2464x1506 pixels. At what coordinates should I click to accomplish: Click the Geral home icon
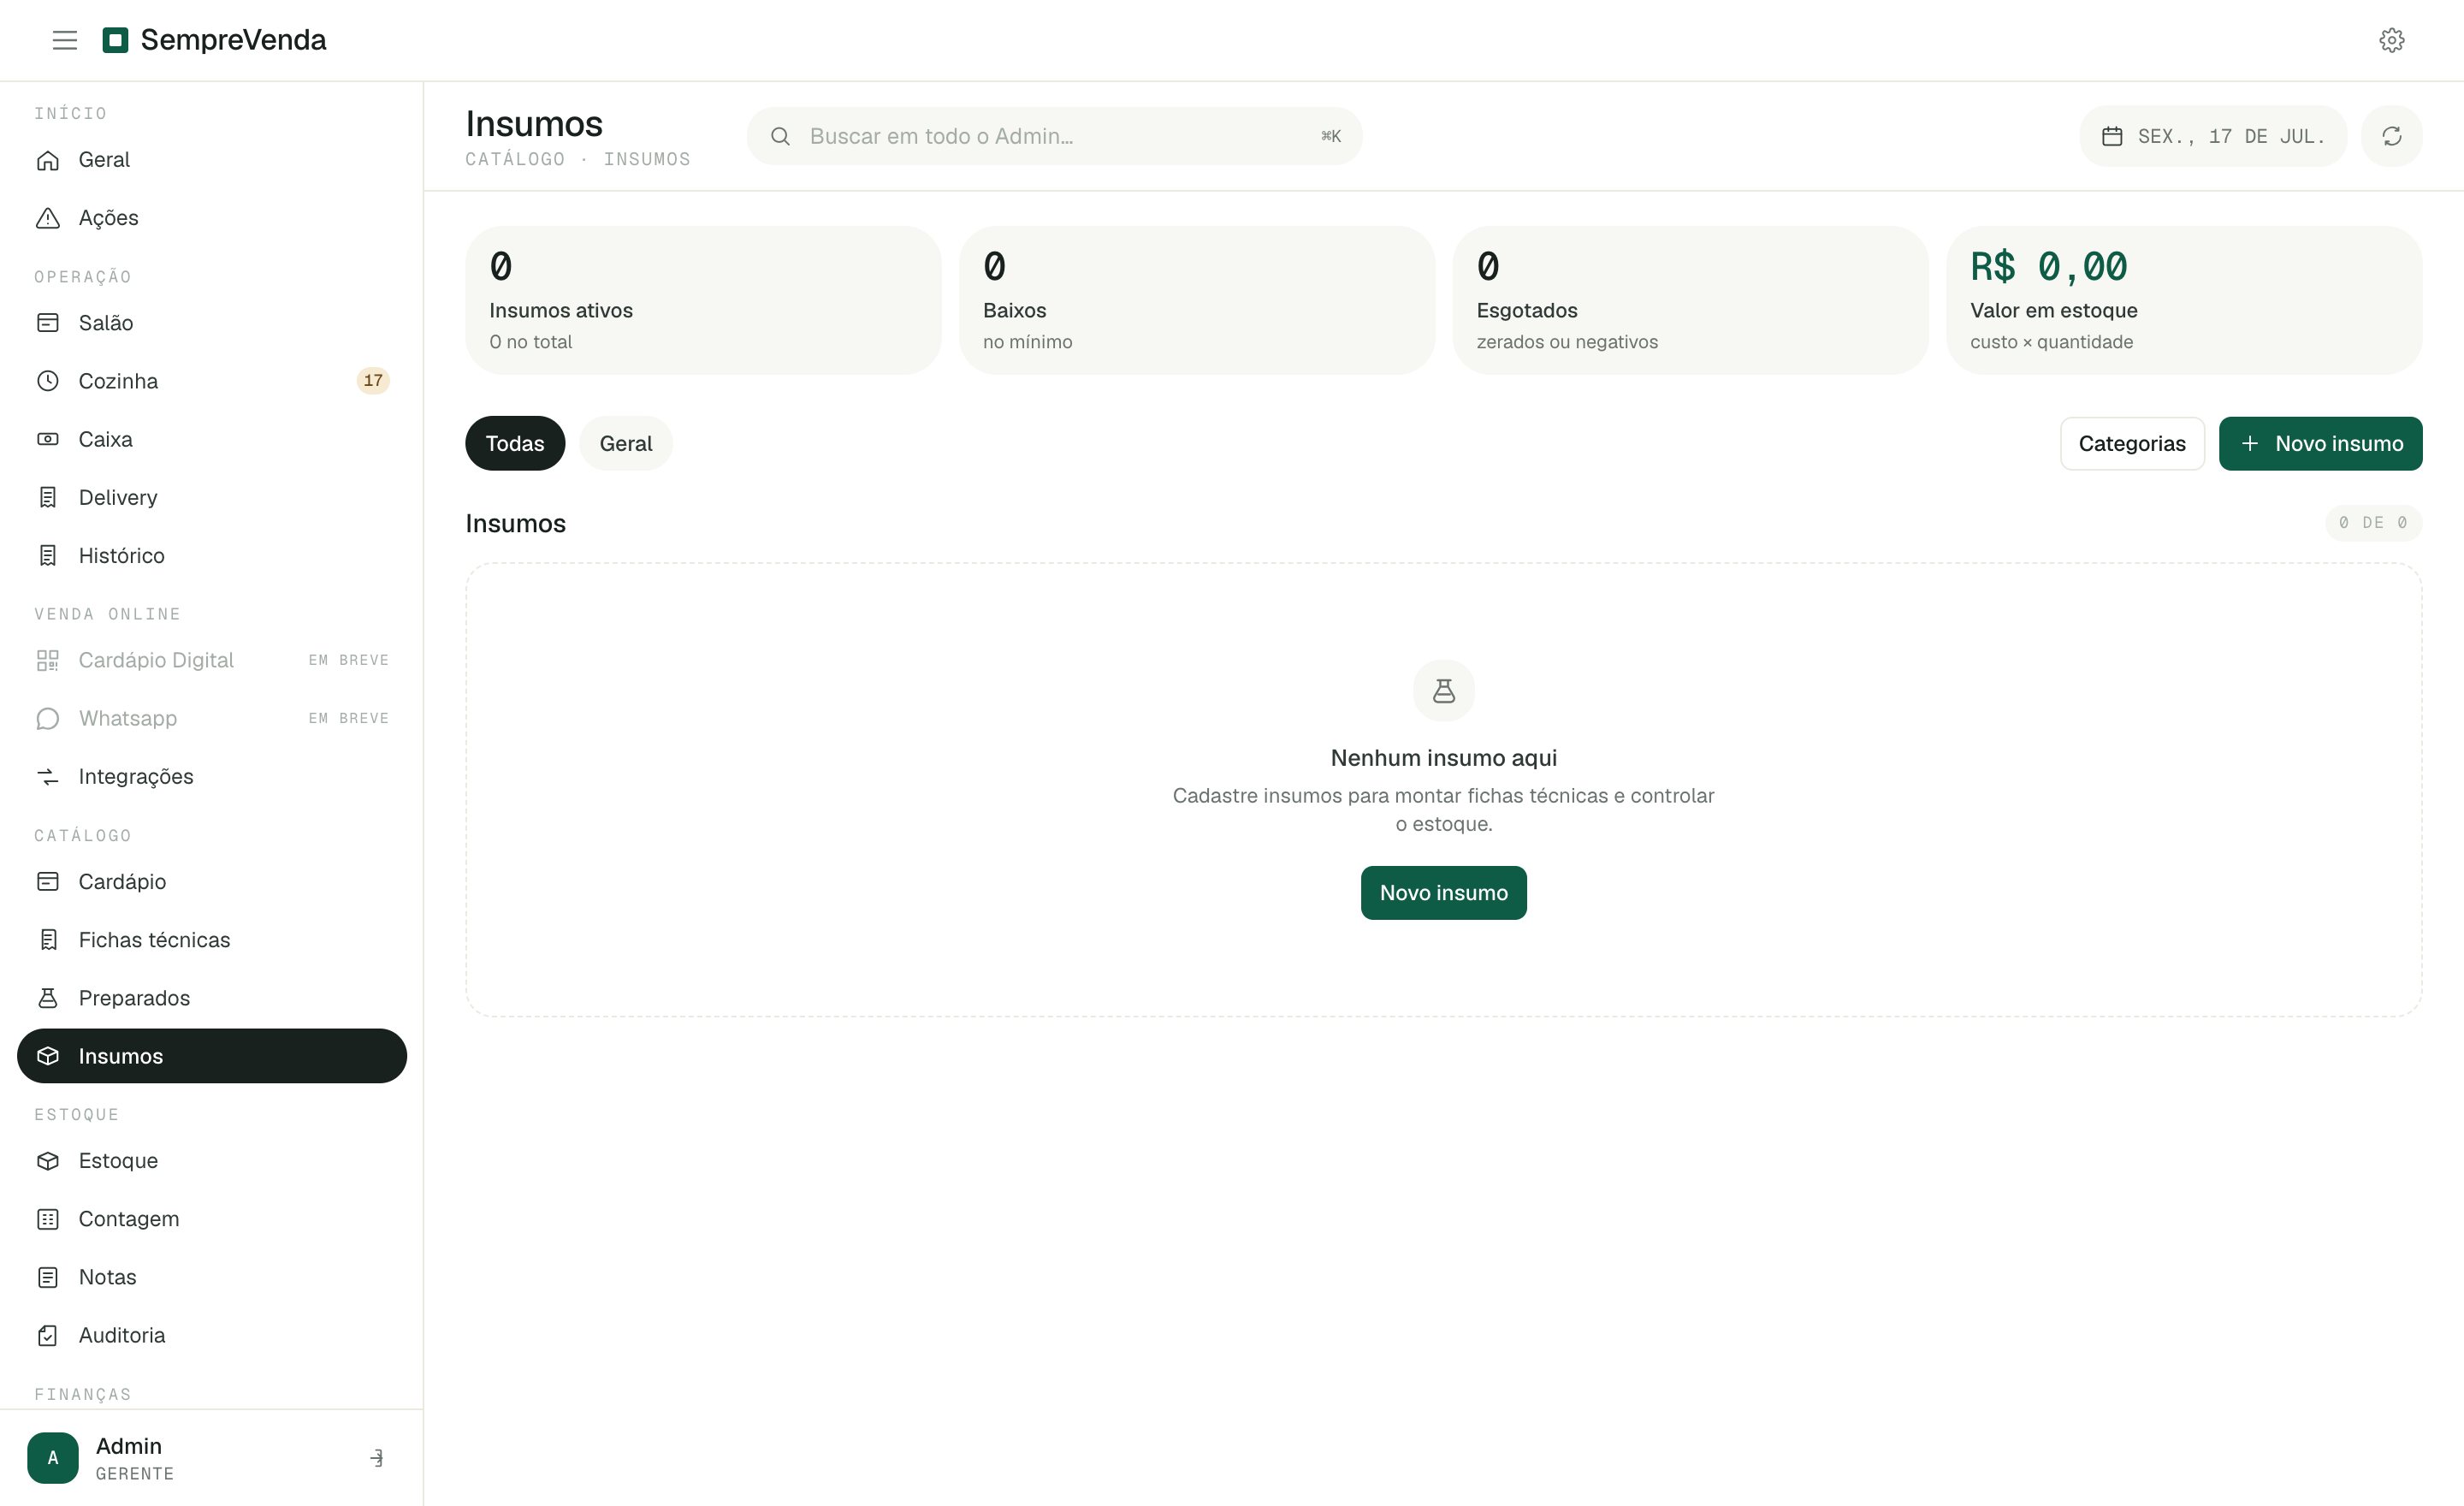click(48, 160)
